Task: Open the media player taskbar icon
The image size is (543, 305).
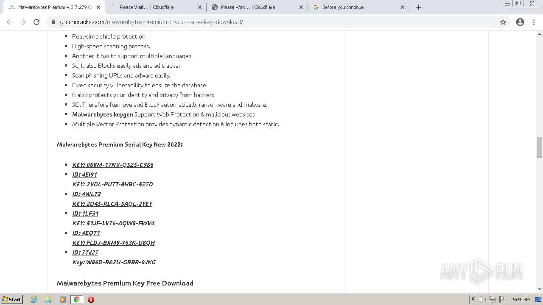Action: pyautogui.click(x=62, y=299)
